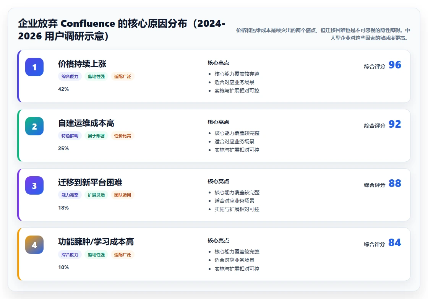
Task: Click the 团队适用 tag
Action: (123, 195)
